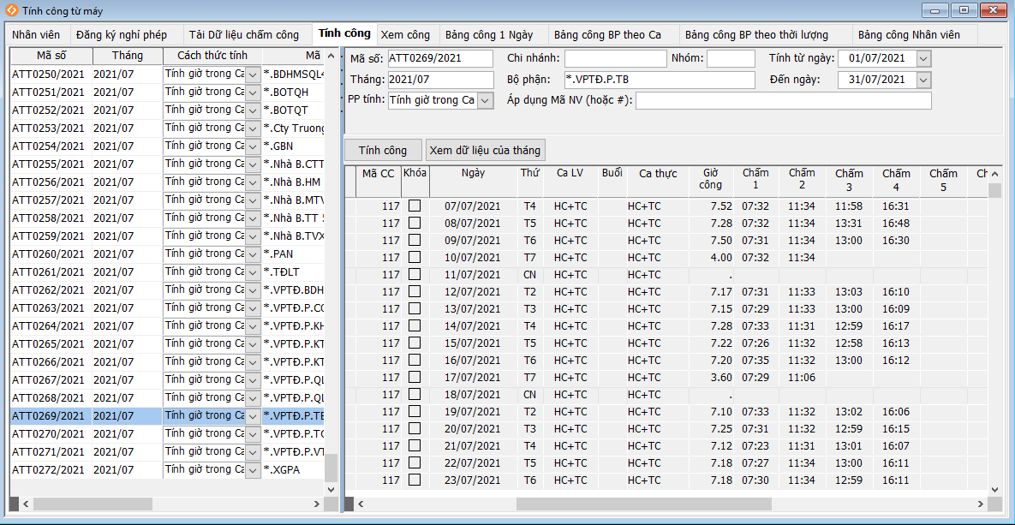Click Xem dữ liệu của tháng button
The width and height of the screenshot is (1015, 525).
pyautogui.click(x=485, y=150)
